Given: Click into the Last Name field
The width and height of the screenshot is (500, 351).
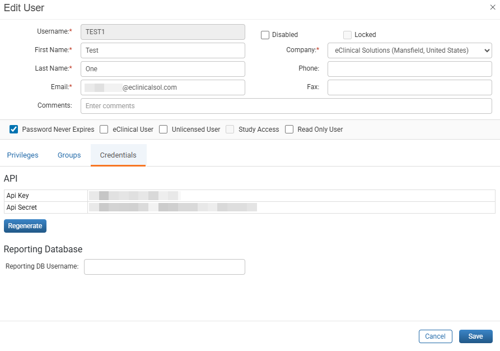Looking at the screenshot, I should (163, 69).
